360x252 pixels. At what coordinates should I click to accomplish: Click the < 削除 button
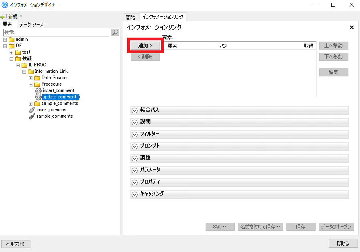click(x=145, y=56)
